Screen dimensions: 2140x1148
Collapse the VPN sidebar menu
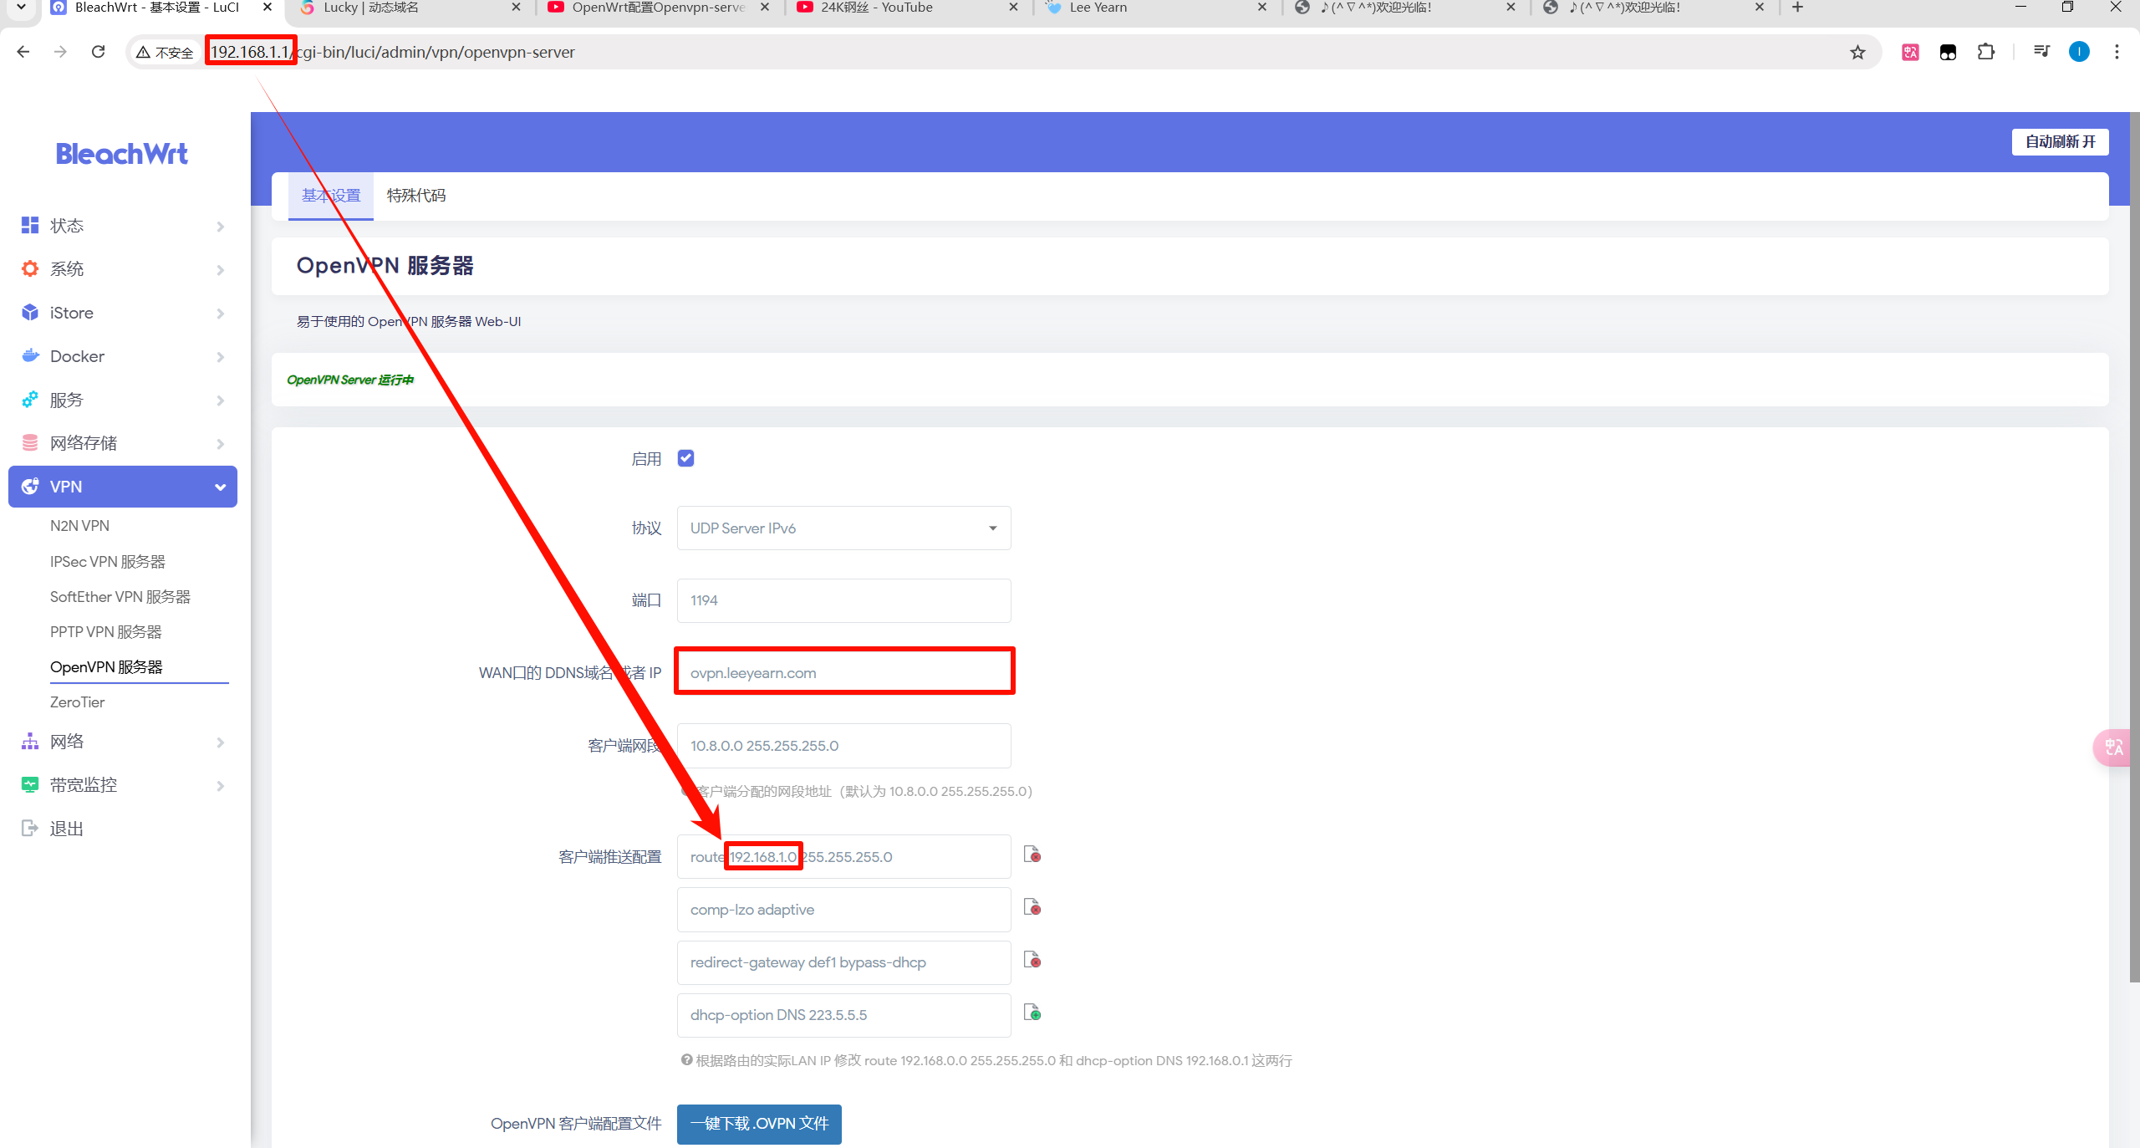point(123,487)
